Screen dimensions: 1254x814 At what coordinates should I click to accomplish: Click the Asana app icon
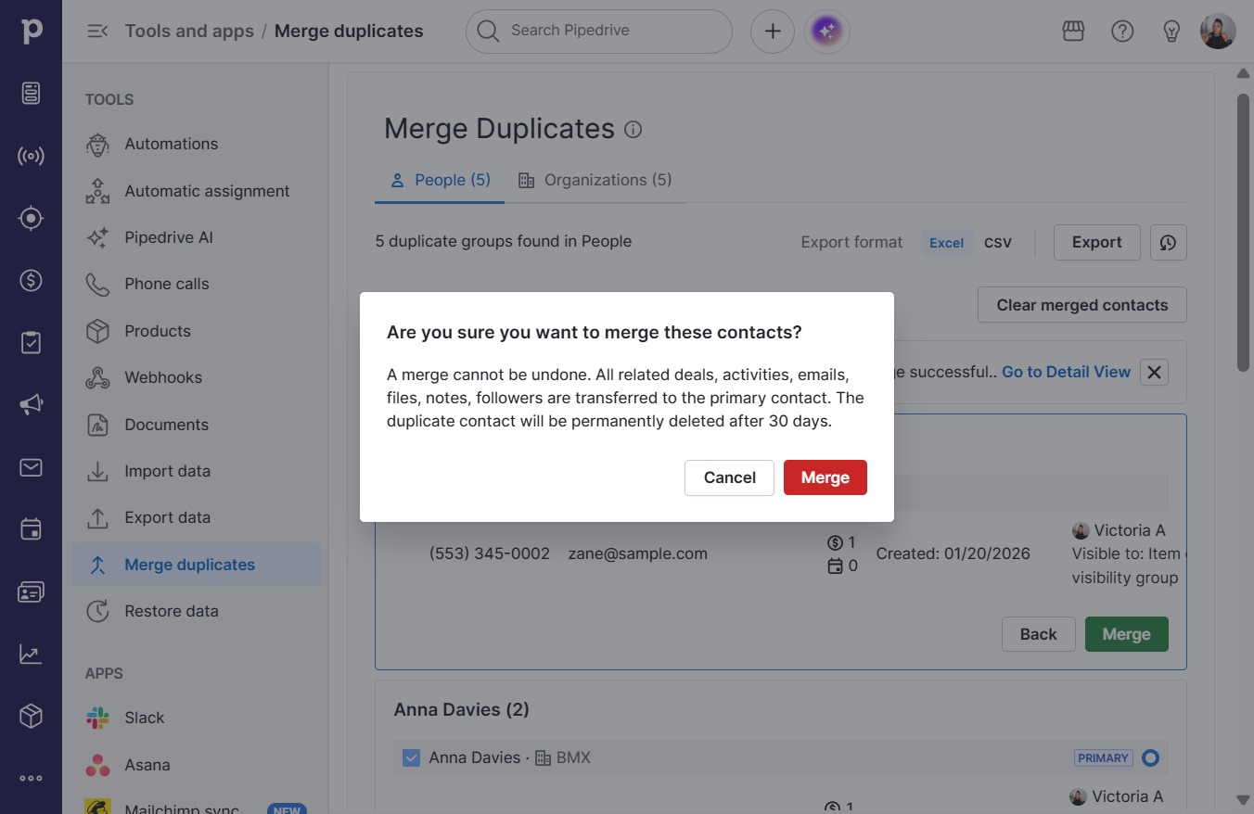97,766
